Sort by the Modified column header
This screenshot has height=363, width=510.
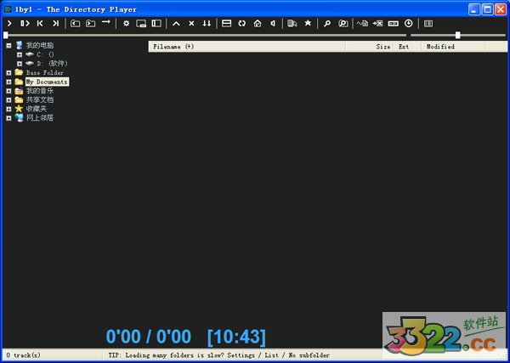click(453, 47)
